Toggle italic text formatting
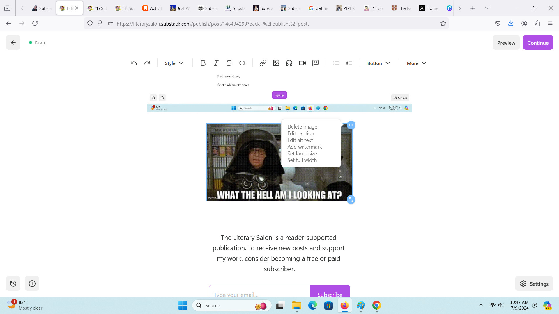This screenshot has width=559, height=314. click(216, 63)
